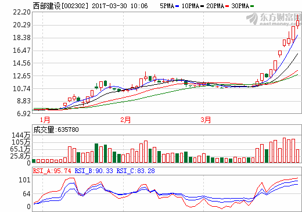The height and width of the screenshot is (212, 302).
Task: Click the green 30PMA legend swatch
Action: pyautogui.click(x=252, y=6)
